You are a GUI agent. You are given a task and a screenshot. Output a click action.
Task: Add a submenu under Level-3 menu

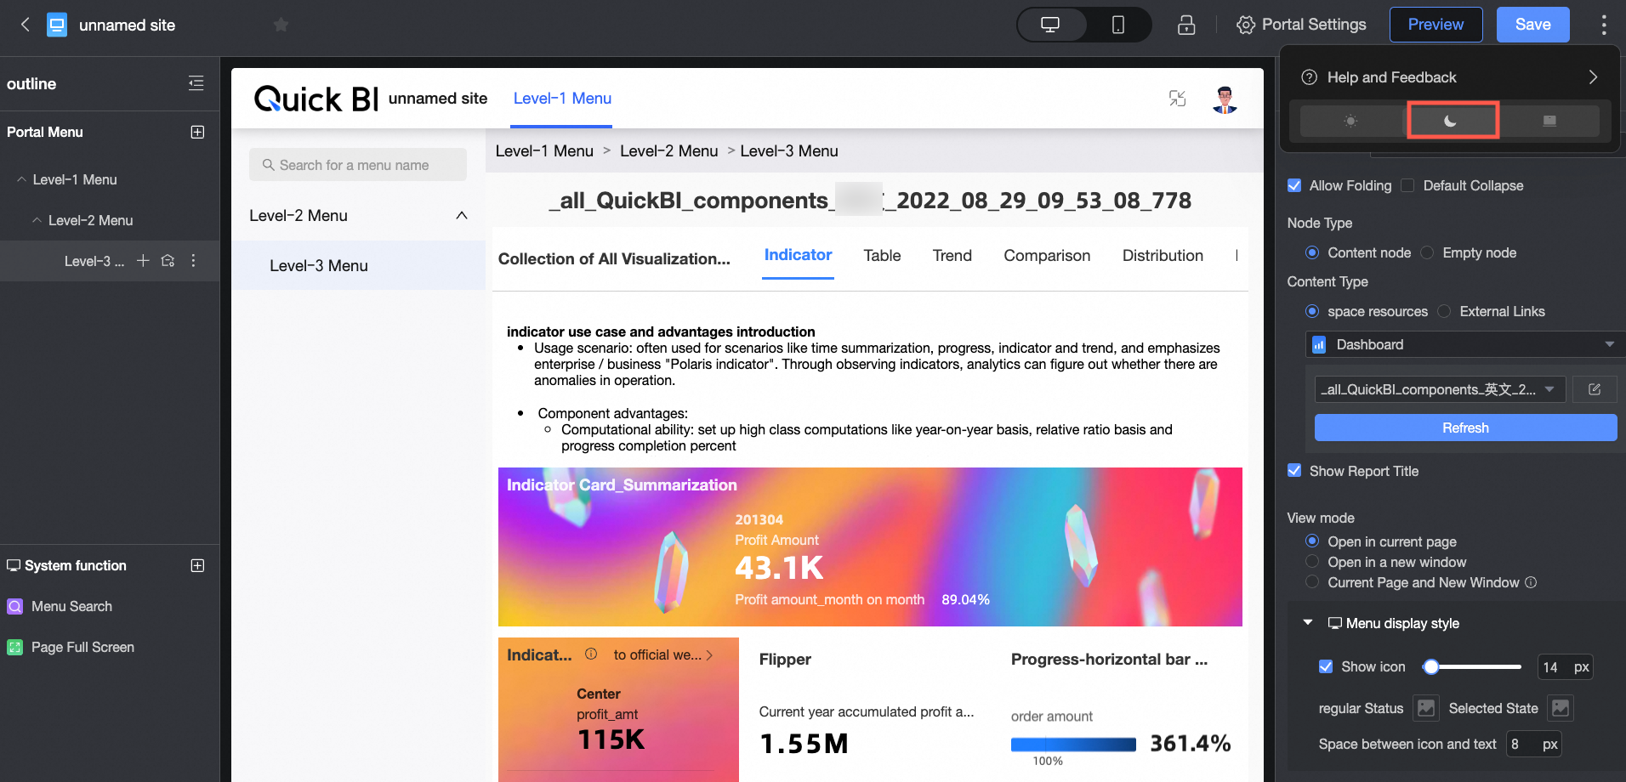coord(143,261)
